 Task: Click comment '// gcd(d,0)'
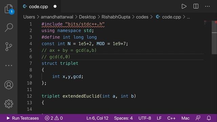pyautogui.click(x=56, y=57)
